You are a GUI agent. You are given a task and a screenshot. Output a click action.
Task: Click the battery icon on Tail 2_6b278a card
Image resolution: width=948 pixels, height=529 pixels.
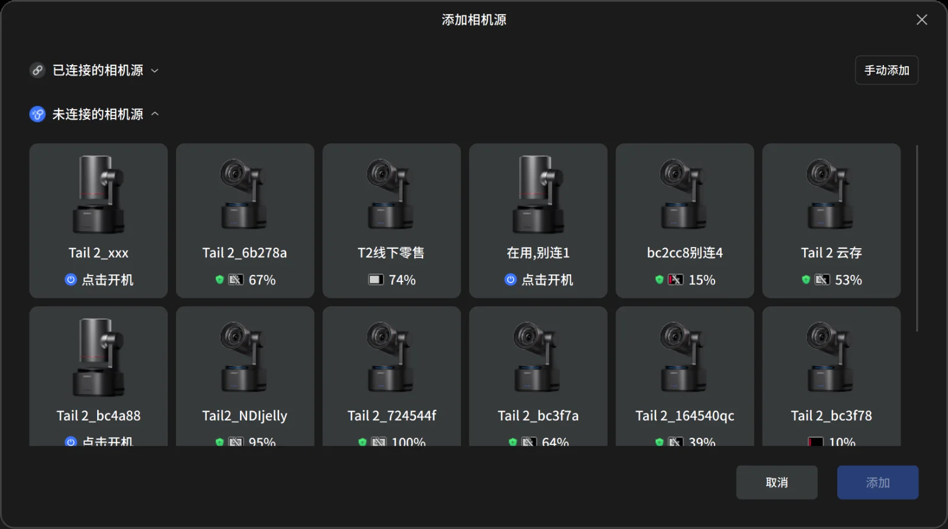tap(236, 280)
